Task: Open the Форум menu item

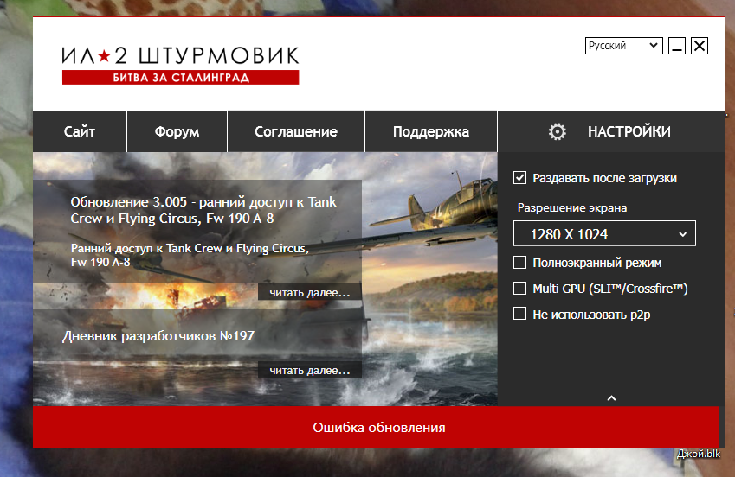Action: tap(177, 131)
